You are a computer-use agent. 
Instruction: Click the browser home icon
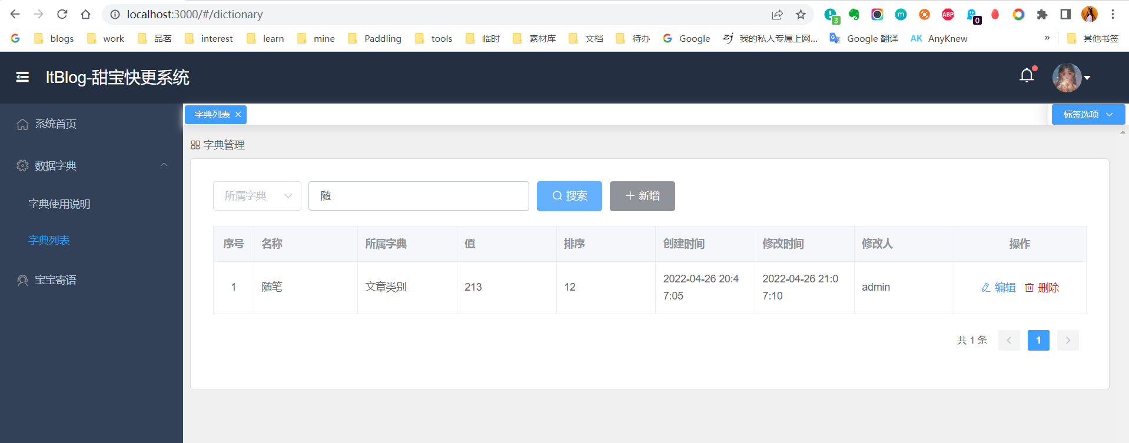pos(86,14)
